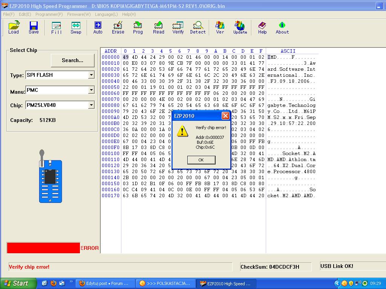Open the Language(L) menu
The width and height of the screenshot is (386, 289).
106,14
